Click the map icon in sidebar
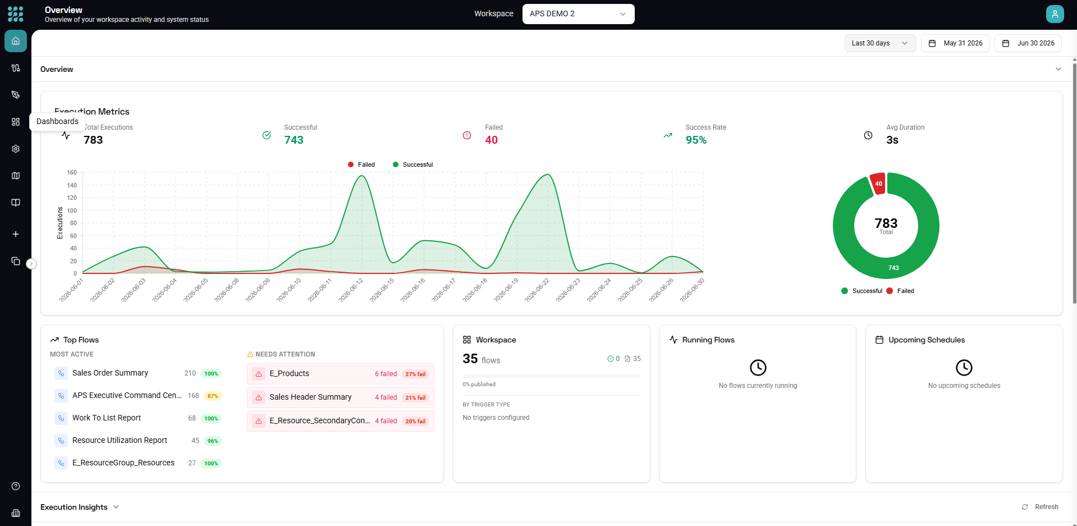Screen dimensions: 1077x526 [x=16, y=176]
